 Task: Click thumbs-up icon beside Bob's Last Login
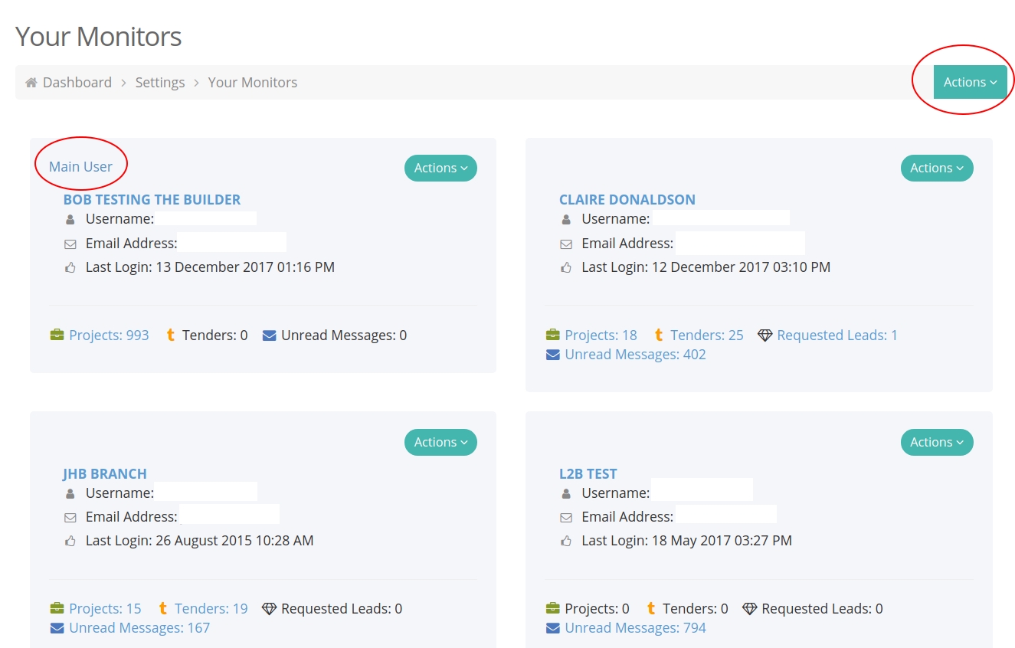[70, 268]
